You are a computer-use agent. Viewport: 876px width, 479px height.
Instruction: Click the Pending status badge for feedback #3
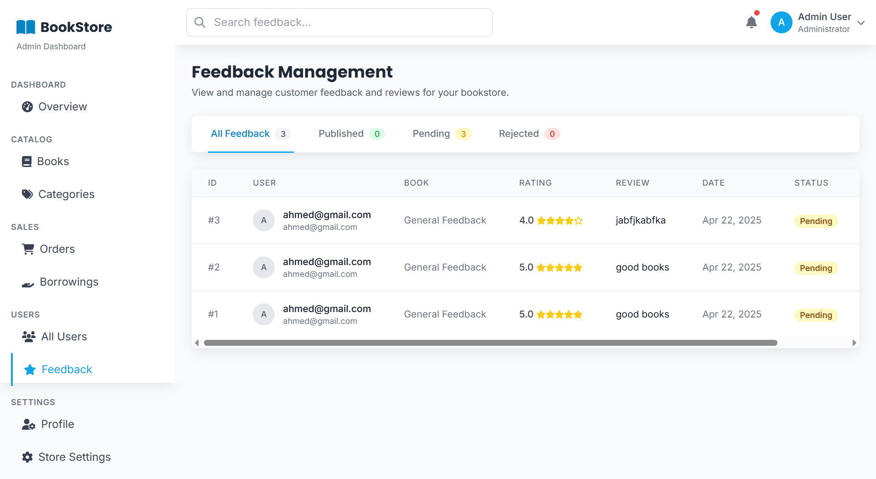pos(815,221)
